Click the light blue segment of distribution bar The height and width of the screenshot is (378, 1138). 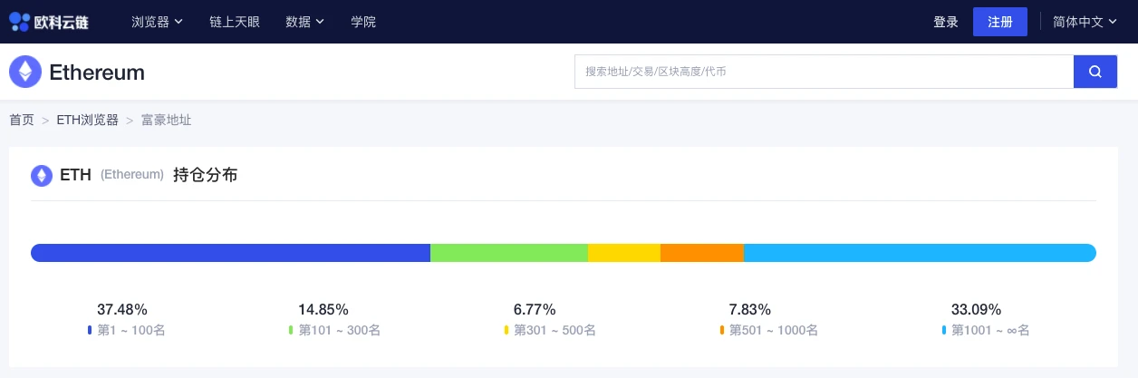[x=920, y=253]
